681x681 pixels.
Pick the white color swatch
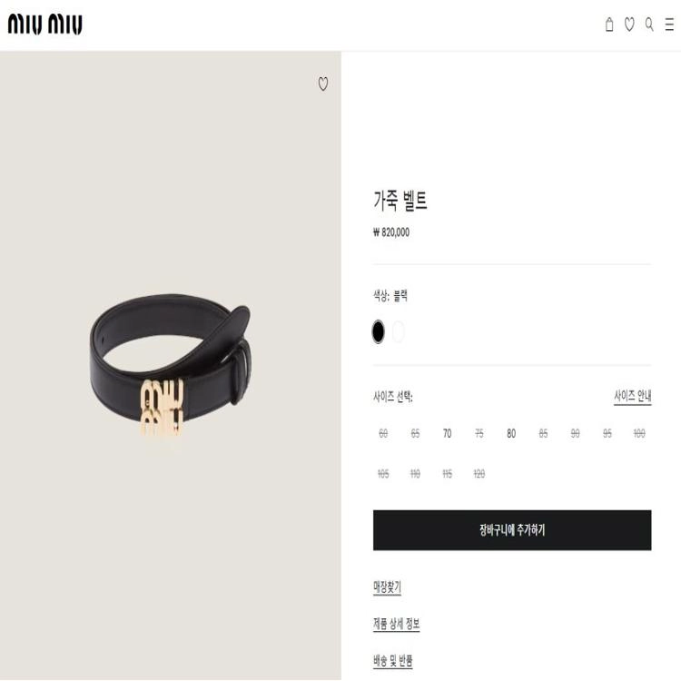tap(399, 331)
